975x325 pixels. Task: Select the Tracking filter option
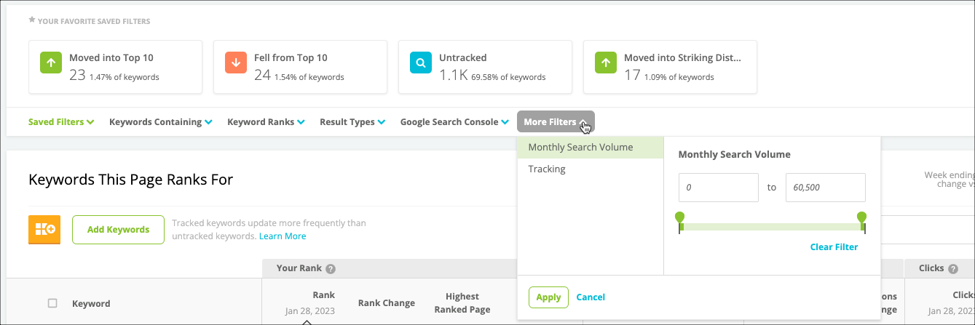591,169
